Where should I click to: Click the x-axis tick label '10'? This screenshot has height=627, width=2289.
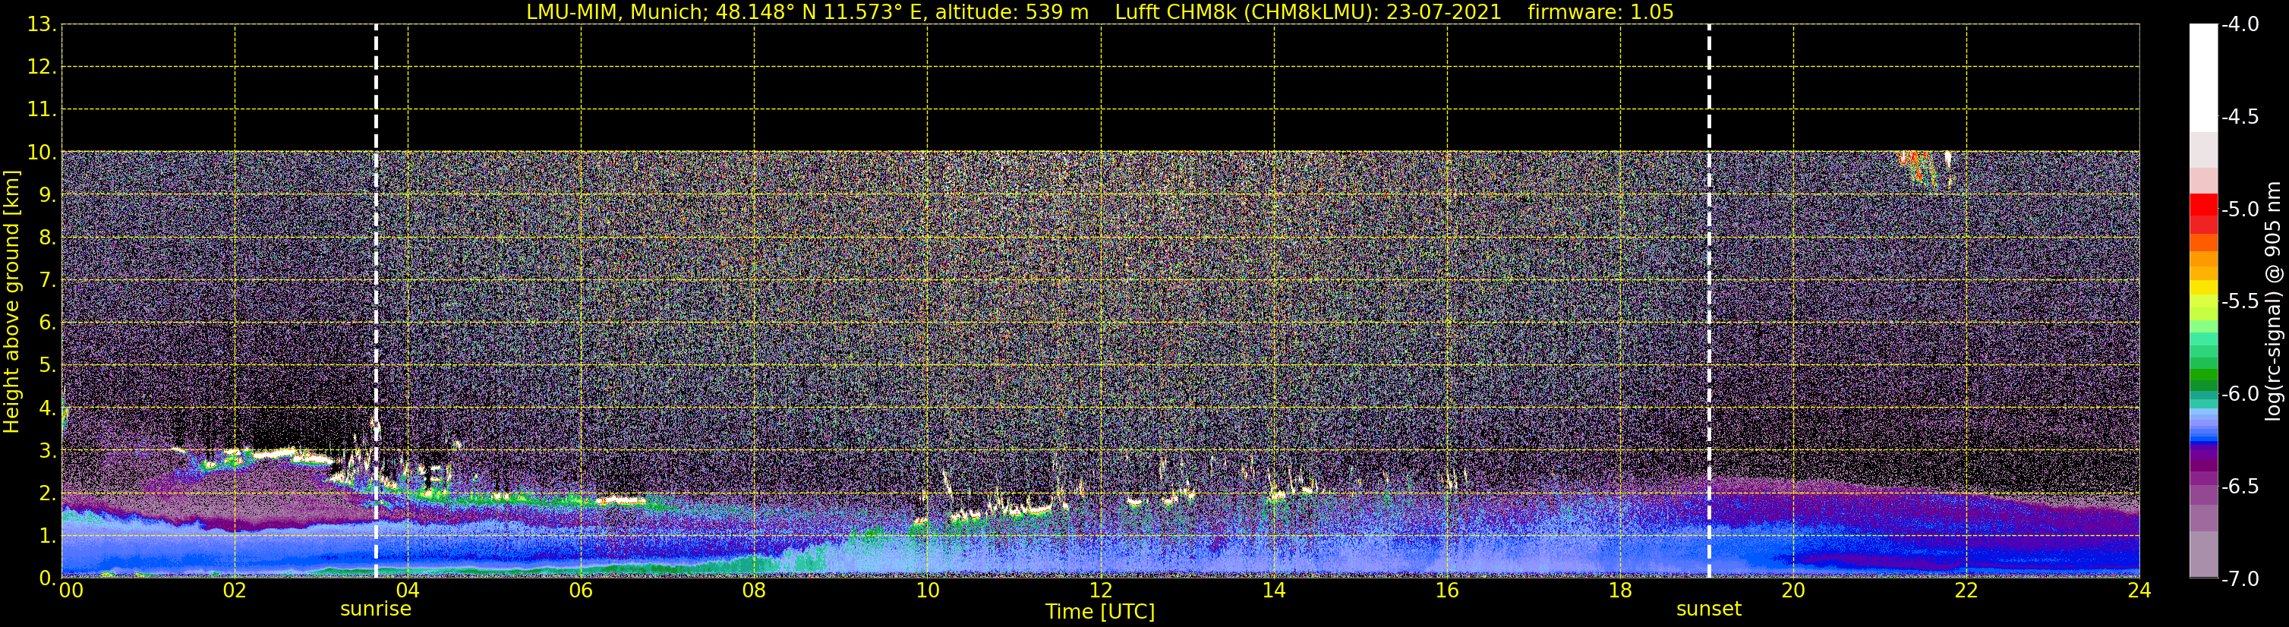pyautogui.click(x=928, y=591)
